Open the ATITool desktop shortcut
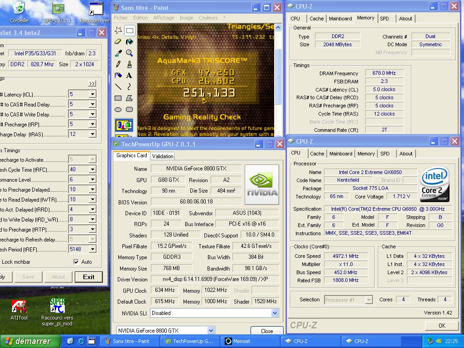The height and width of the screenshot is (348, 464). 19,310
